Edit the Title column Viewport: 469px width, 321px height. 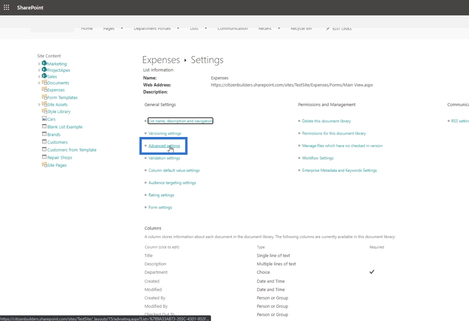(x=148, y=256)
